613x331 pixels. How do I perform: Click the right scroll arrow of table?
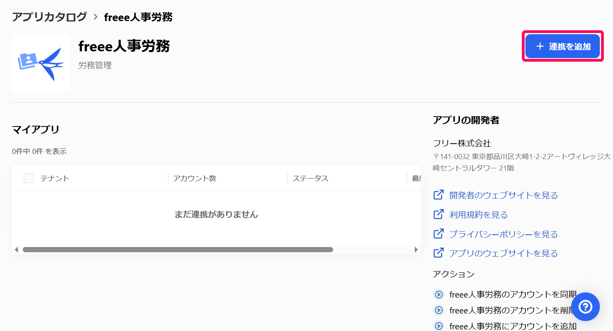416,249
